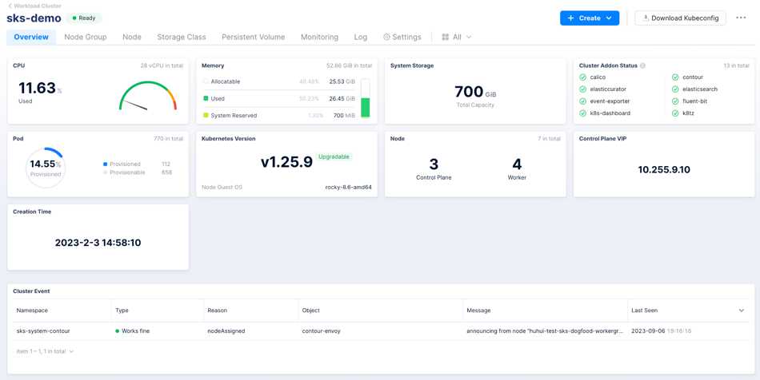
Task: Click the nodeAssigned reason cell
Action: point(226,331)
